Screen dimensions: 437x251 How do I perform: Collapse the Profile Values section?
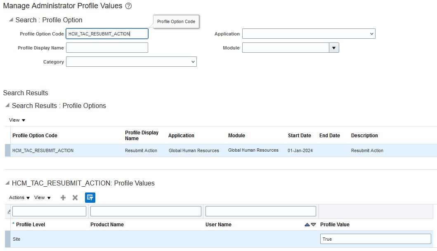coord(7,183)
